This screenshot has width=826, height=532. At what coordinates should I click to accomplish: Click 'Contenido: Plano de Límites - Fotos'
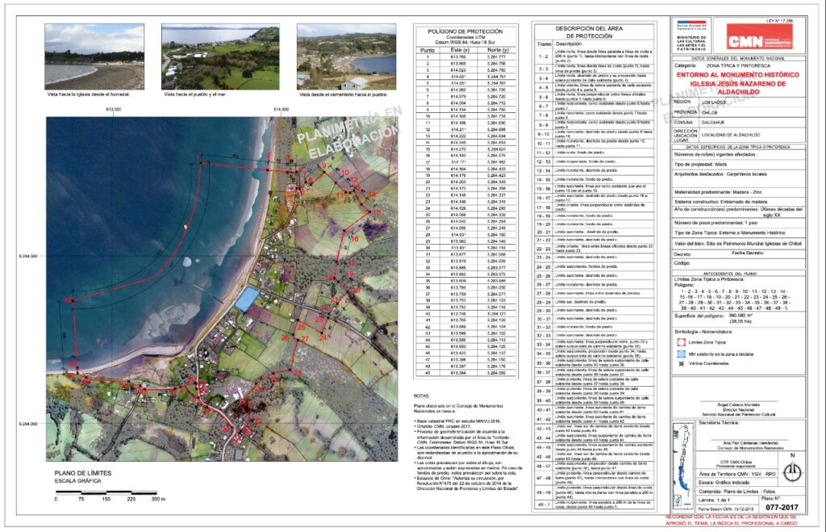pyautogui.click(x=737, y=492)
